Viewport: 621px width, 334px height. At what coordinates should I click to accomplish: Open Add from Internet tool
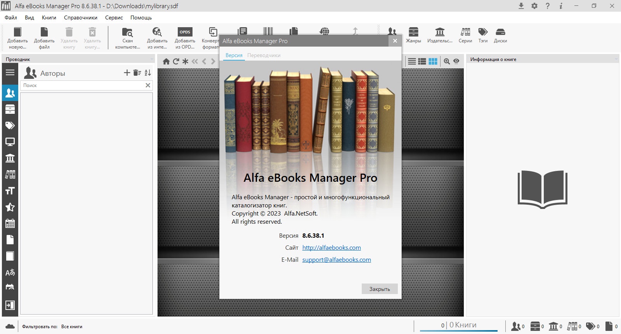(x=157, y=32)
